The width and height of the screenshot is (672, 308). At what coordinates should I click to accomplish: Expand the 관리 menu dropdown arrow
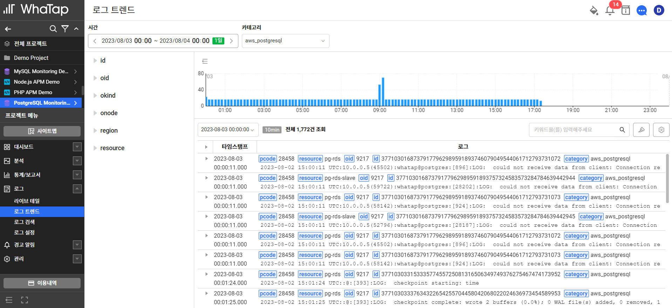pyautogui.click(x=77, y=259)
